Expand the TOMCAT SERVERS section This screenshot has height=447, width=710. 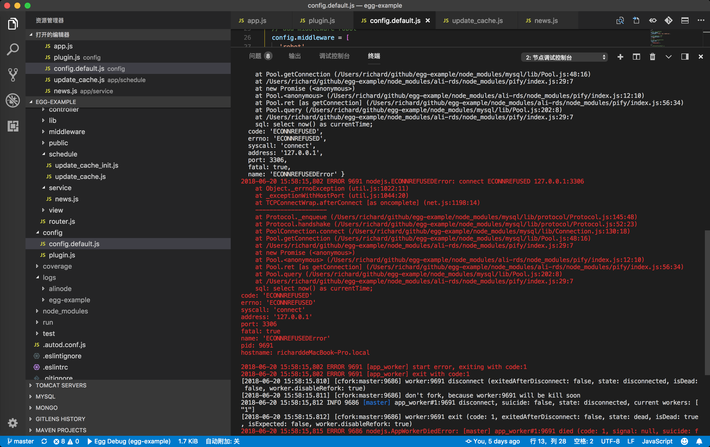pyautogui.click(x=60, y=385)
